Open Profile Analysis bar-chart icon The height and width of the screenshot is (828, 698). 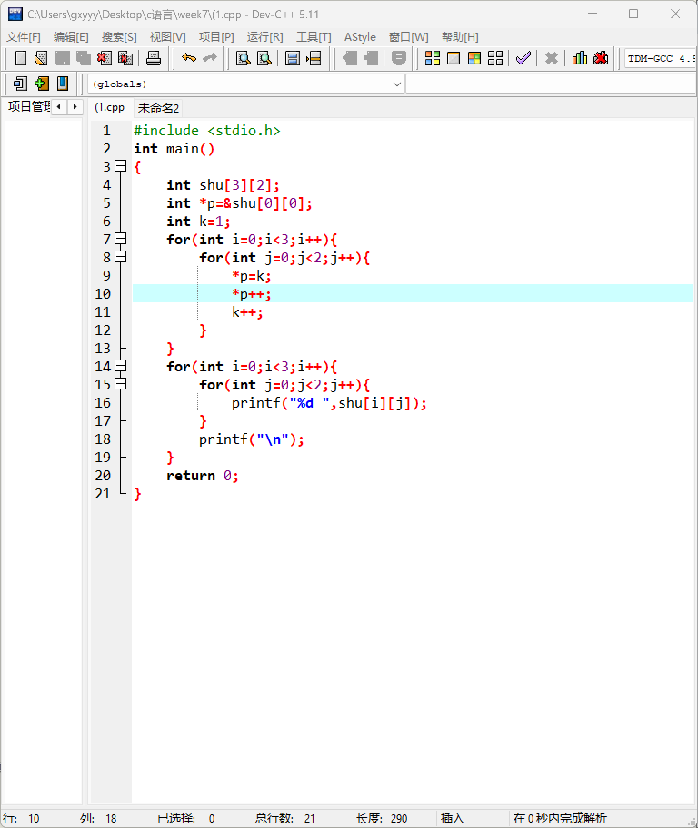pyautogui.click(x=580, y=58)
